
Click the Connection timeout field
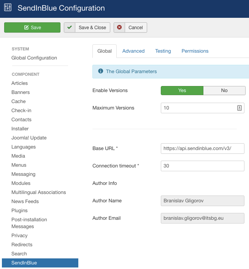click(x=202, y=166)
